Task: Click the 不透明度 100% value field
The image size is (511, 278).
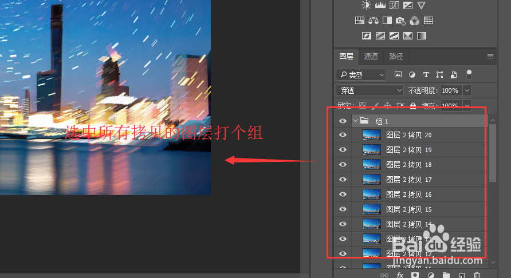Action: pos(451,90)
